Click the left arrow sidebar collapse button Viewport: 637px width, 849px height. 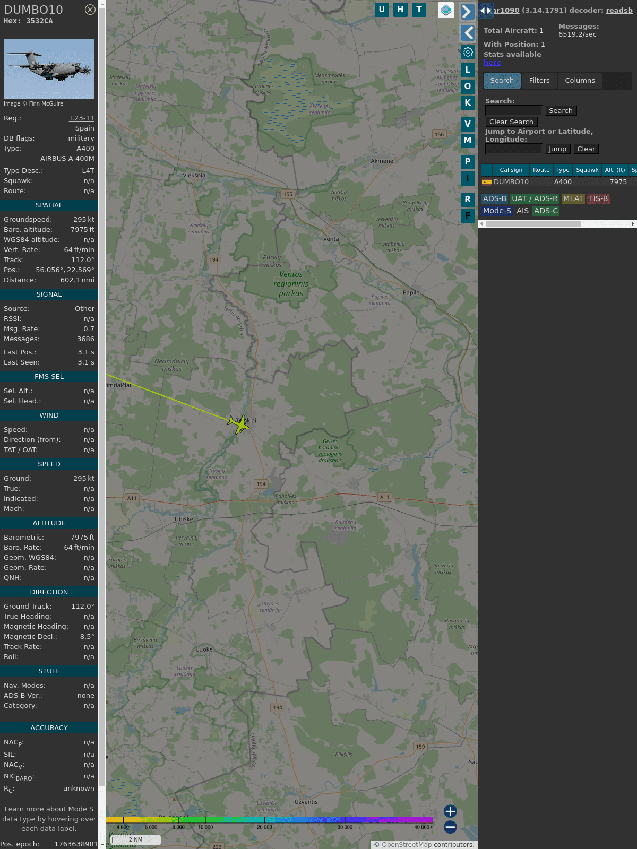pos(467,33)
